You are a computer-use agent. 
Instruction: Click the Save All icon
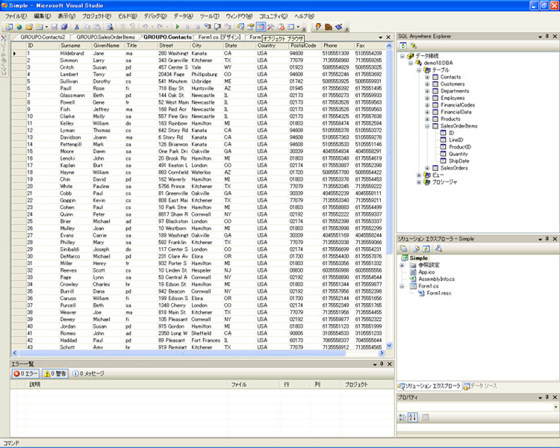pyautogui.click(x=64, y=27)
